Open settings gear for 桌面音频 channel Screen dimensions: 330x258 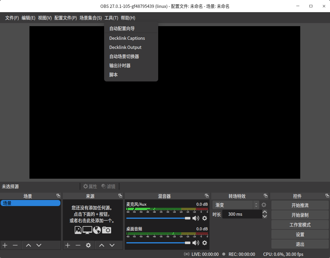coord(205,243)
